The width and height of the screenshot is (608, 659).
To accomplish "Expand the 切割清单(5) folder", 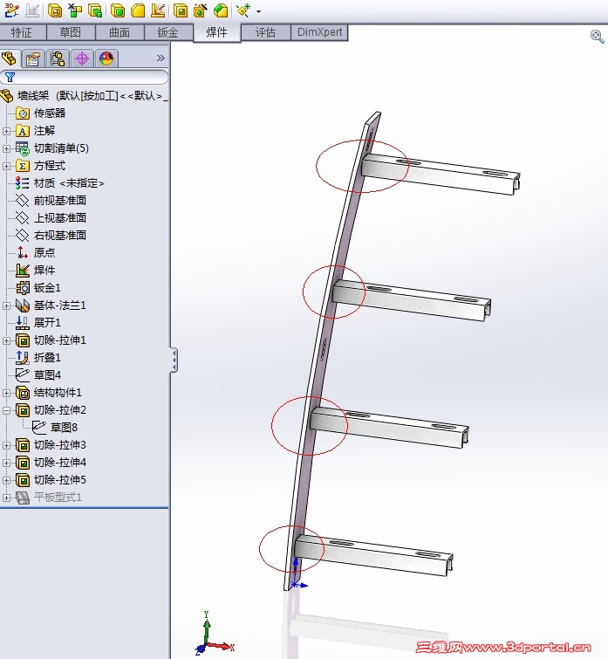I will (6, 148).
